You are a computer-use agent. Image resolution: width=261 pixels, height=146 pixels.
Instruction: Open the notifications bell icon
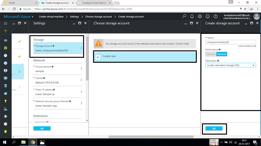pyautogui.click(x=192, y=16)
